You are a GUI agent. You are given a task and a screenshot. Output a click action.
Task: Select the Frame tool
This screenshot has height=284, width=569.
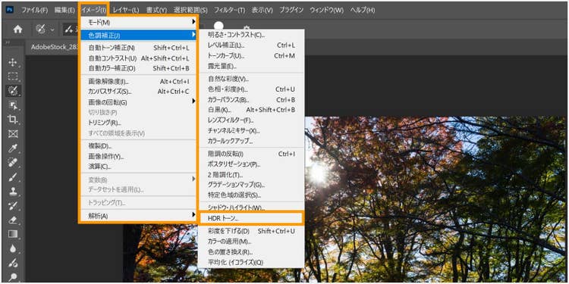point(13,133)
